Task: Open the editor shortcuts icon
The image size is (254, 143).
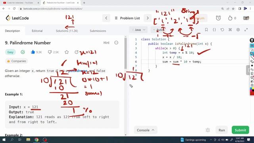Action: point(230,30)
